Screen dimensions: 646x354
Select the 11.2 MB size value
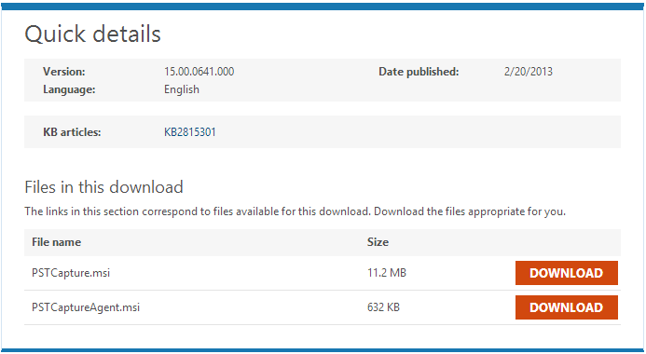coord(387,273)
